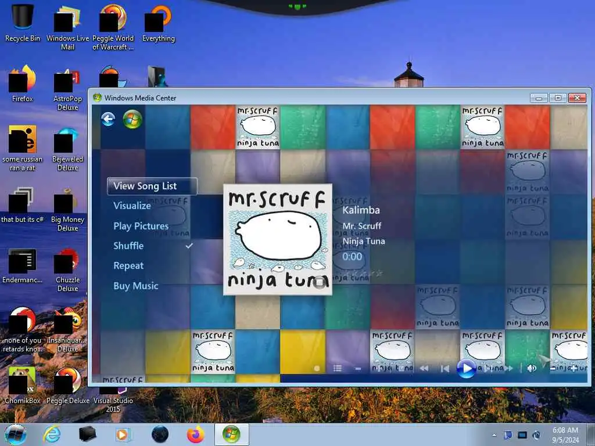
Task: Click the Media Center taskbar button
Action: [x=231, y=434]
